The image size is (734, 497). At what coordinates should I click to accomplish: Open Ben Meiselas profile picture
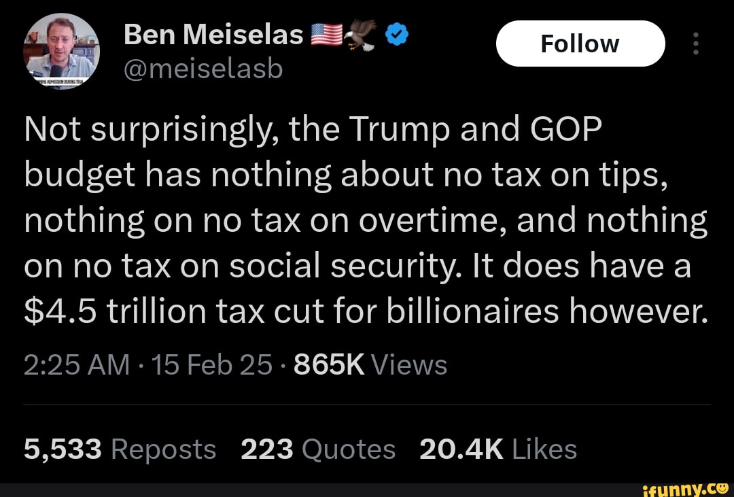click(x=61, y=50)
